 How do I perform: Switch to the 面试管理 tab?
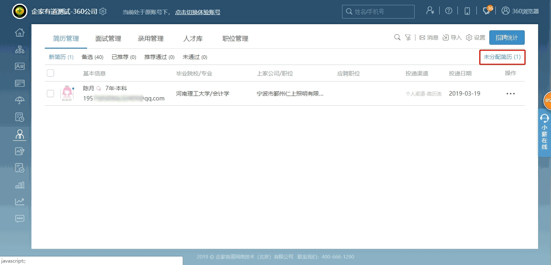click(x=108, y=39)
